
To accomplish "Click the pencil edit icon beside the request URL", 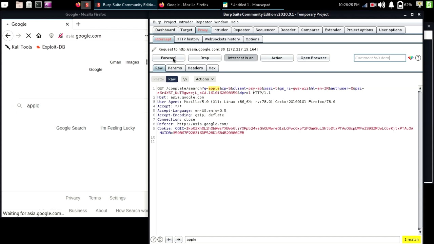I will [x=154, y=49].
